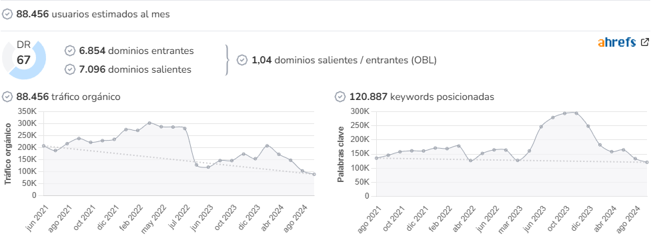Select the 88.456 usuarios estimados al mes text
653x242 pixels.
point(93,14)
